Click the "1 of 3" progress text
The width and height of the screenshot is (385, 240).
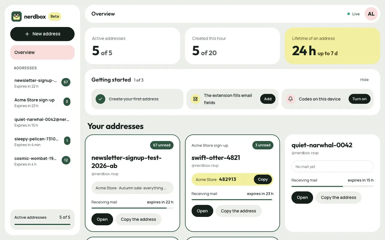pyautogui.click(x=139, y=80)
